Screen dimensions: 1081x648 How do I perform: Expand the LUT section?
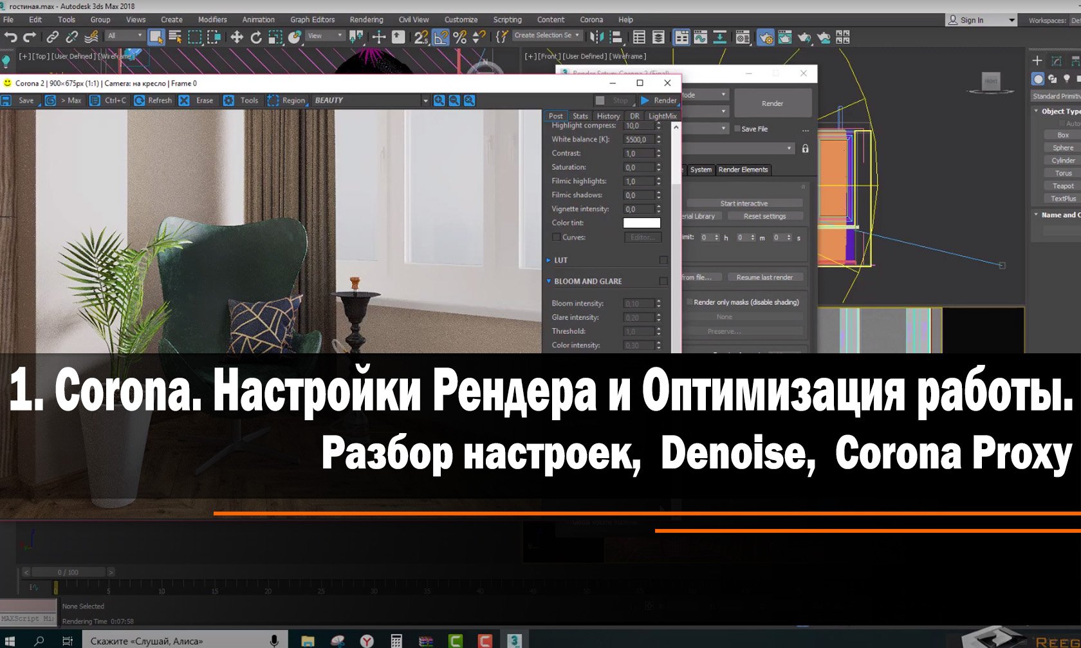(548, 260)
